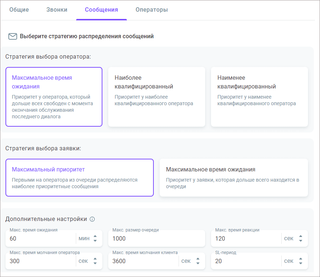Open info icon next to Дополнительные настройки
Viewport: 320px width, 277px height.
pos(92,219)
